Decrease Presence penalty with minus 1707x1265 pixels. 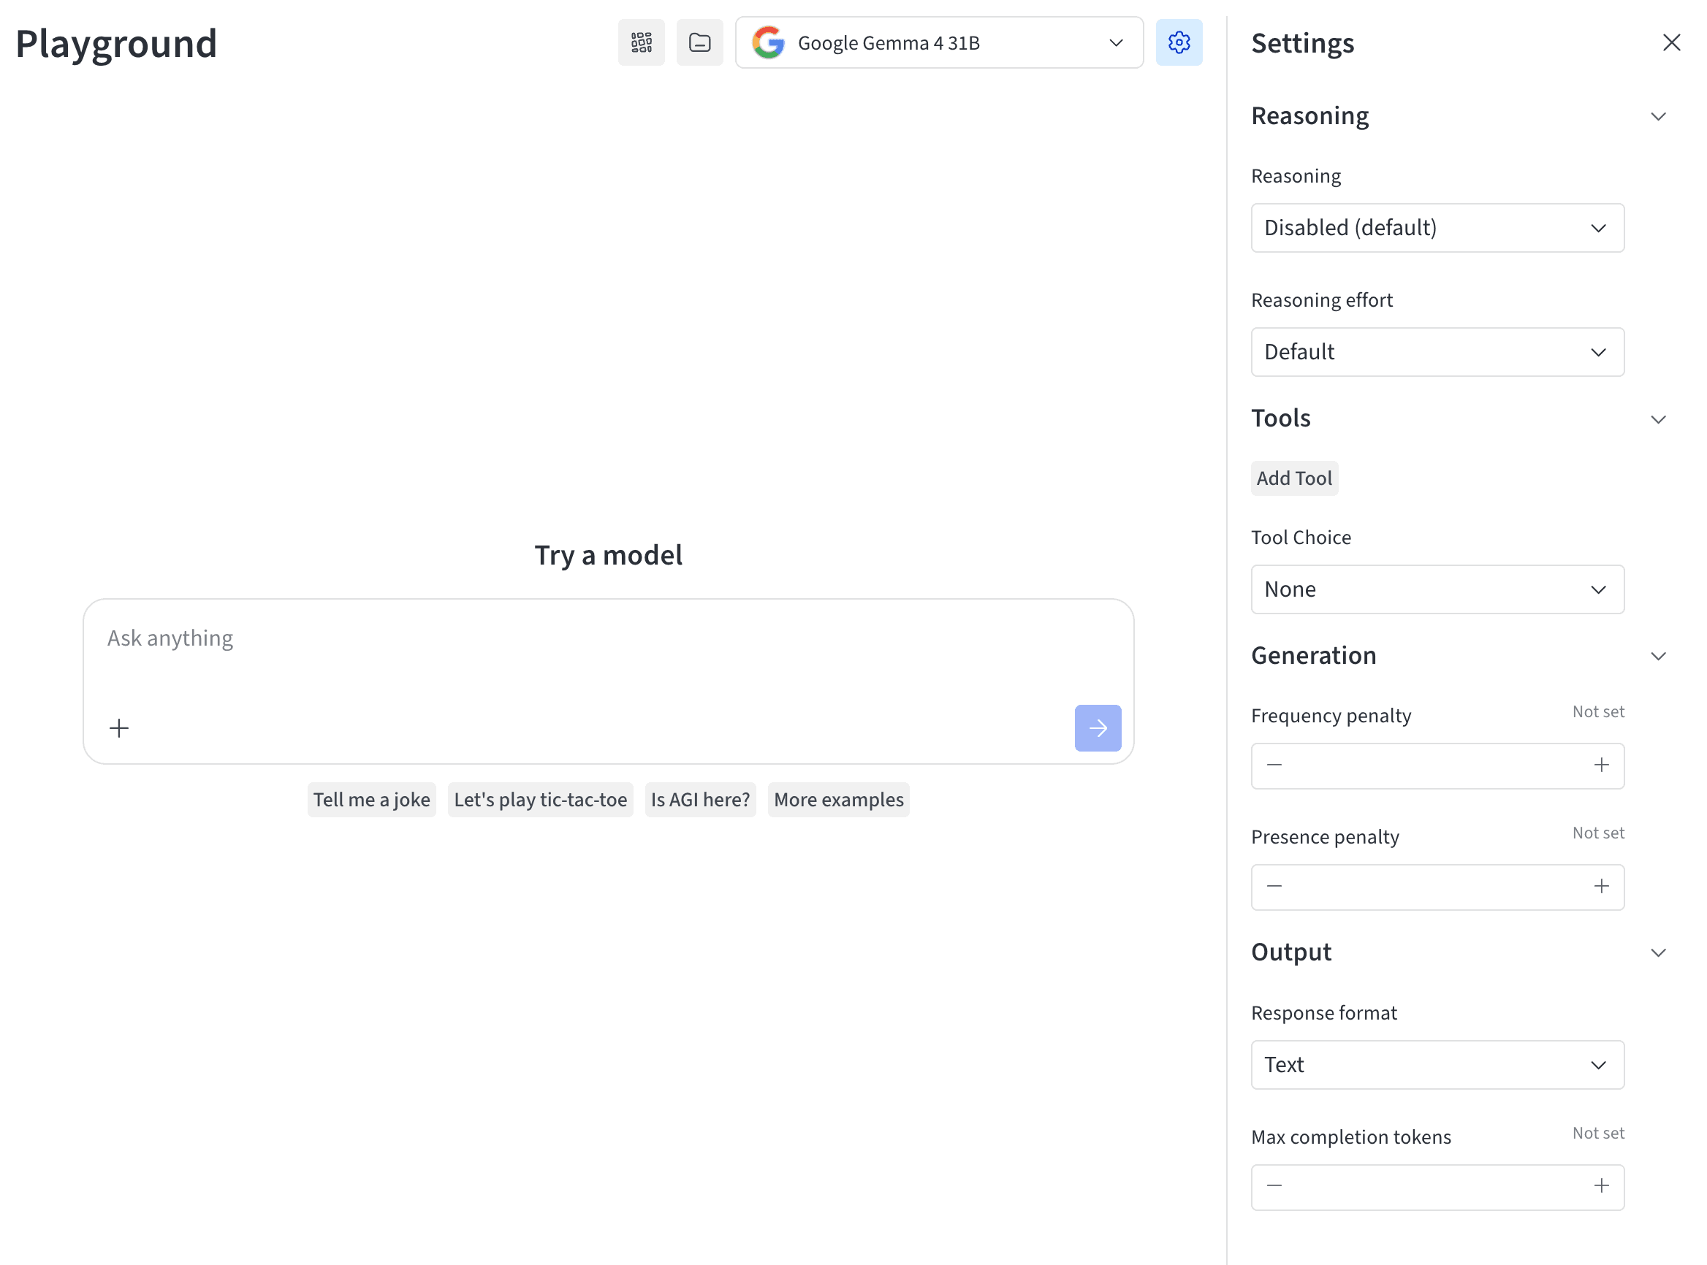pyautogui.click(x=1274, y=887)
